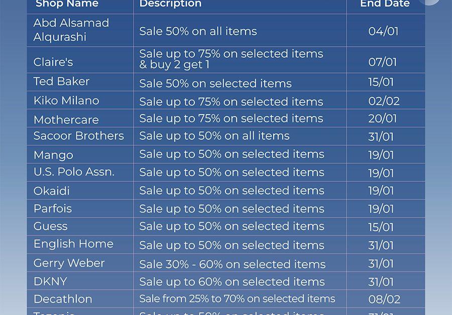Click the DKNY up to 60% description
The width and height of the screenshot is (452, 315).
point(232,281)
